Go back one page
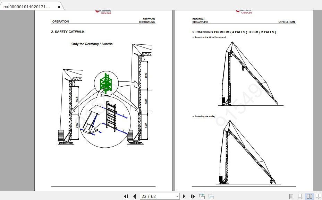This screenshot has width=322, height=200. pyautogui.click(x=134, y=196)
